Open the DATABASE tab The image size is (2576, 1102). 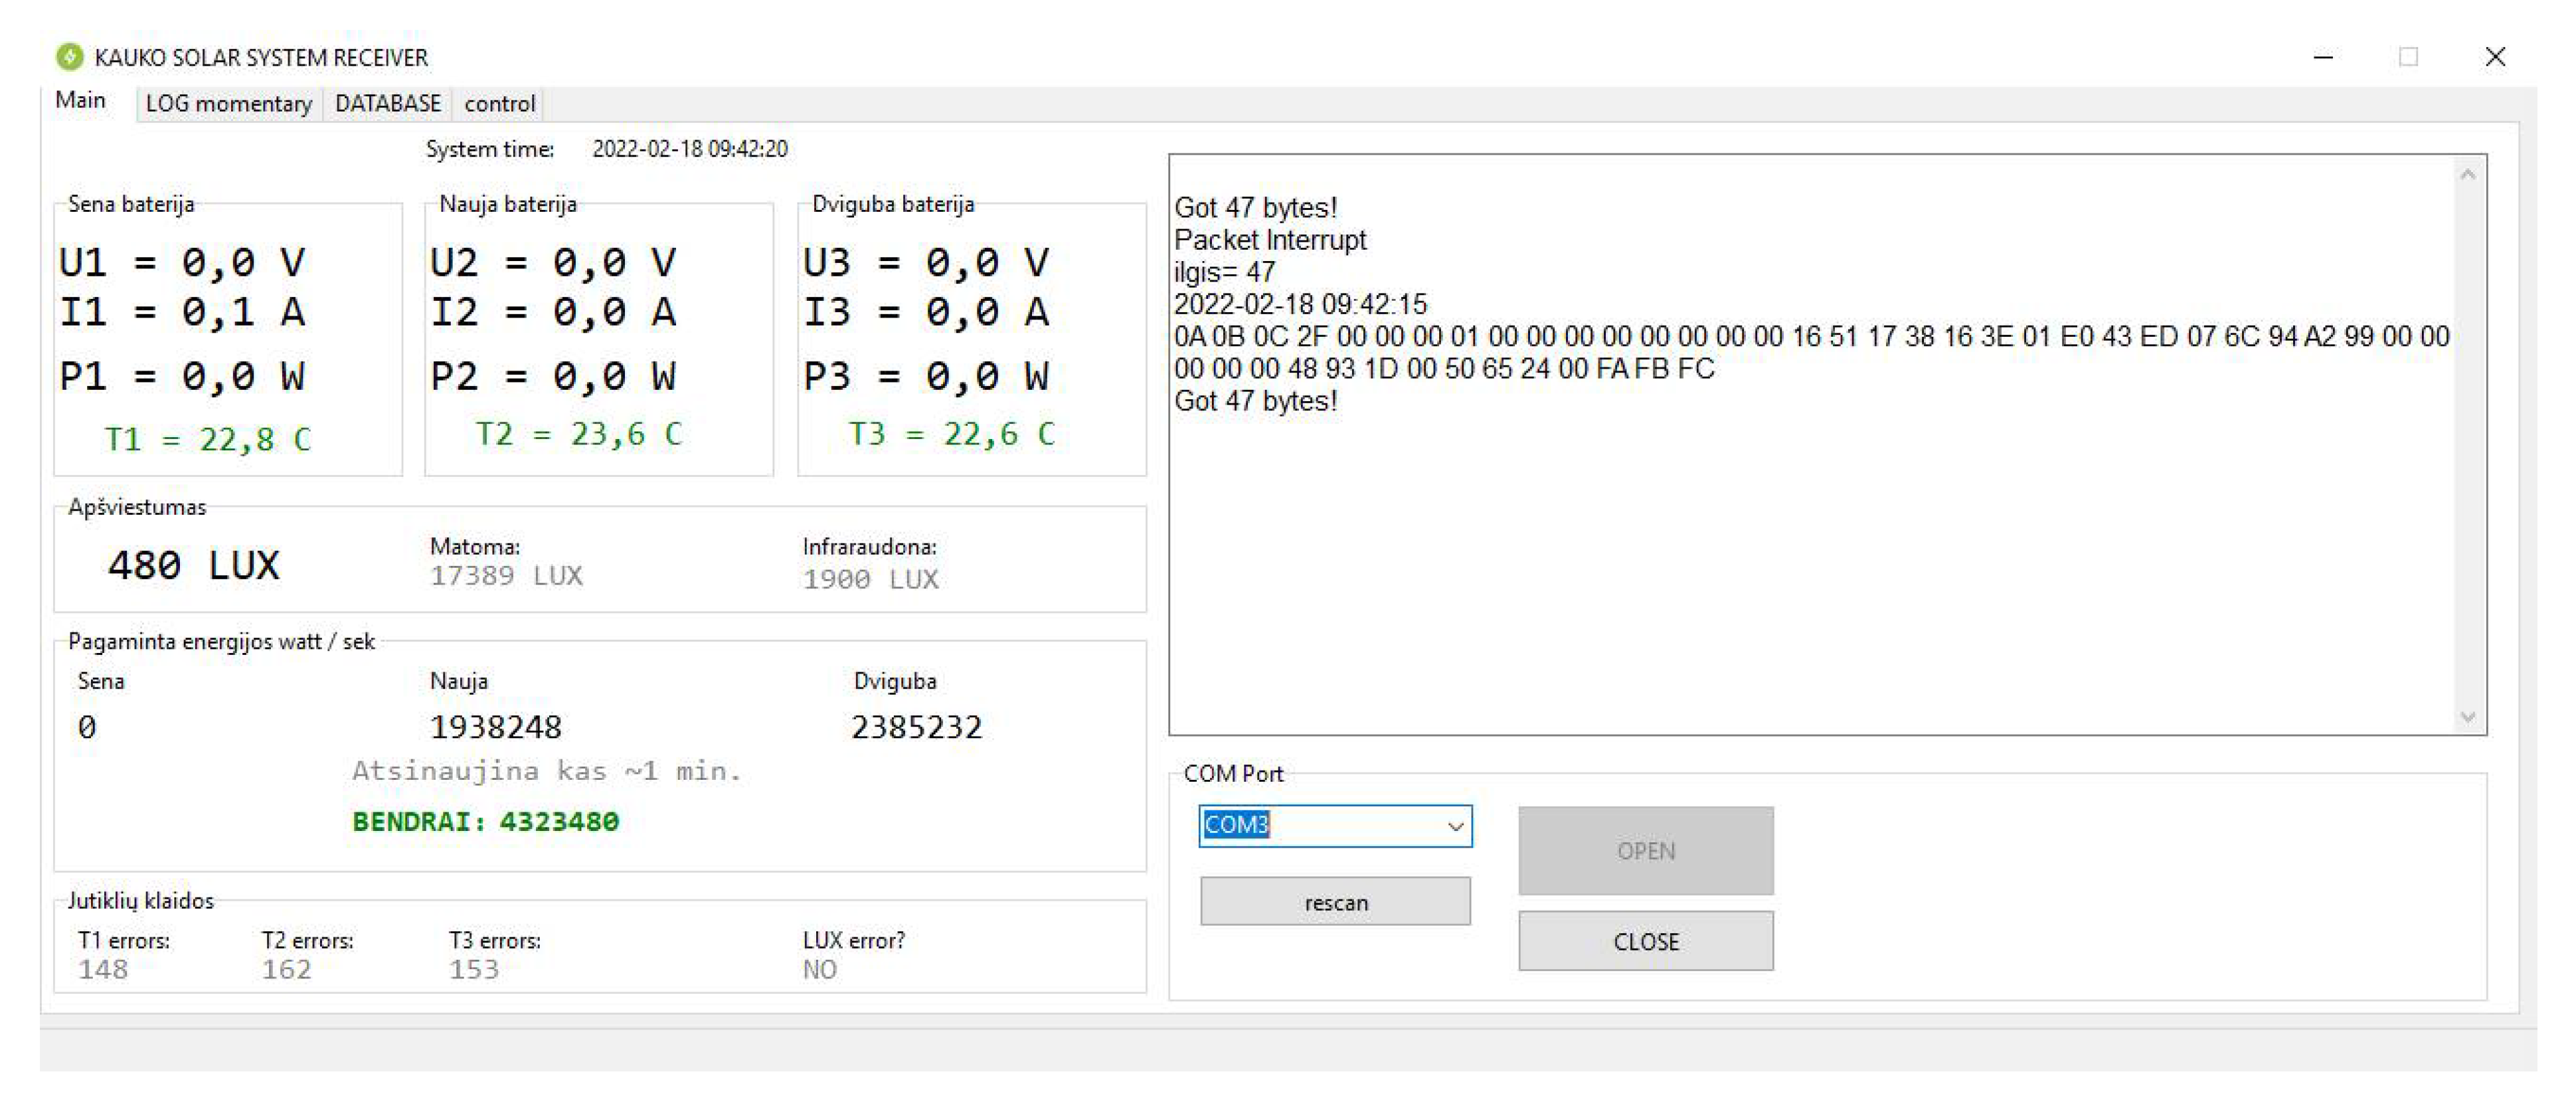coord(387,104)
